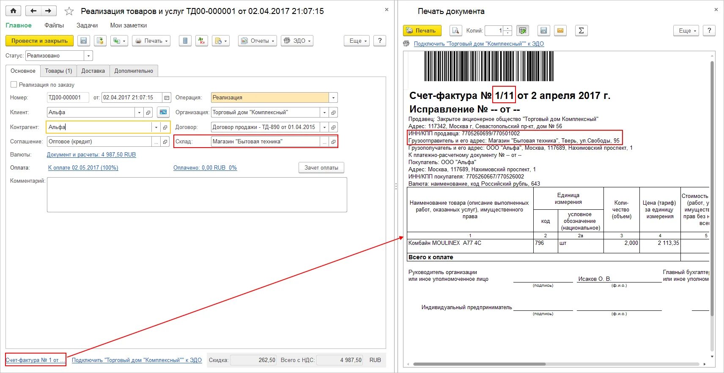Toggle edit mode in print form
The height and width of the screenshot is (373, 724).
click(523, 30)
